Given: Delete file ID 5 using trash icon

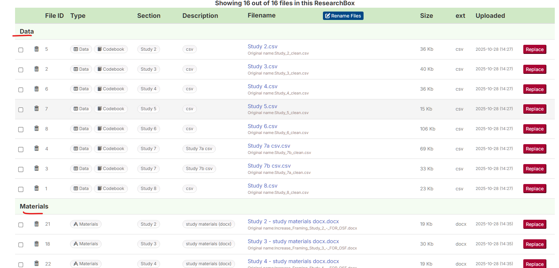Looking at the screenshot, I should (36, 49).
